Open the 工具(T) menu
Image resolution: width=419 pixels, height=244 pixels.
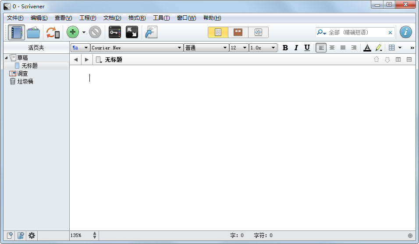[x=161, y=18]
